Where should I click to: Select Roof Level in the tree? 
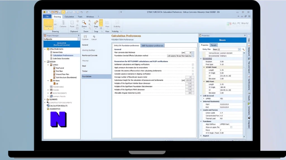click(60, 68)
